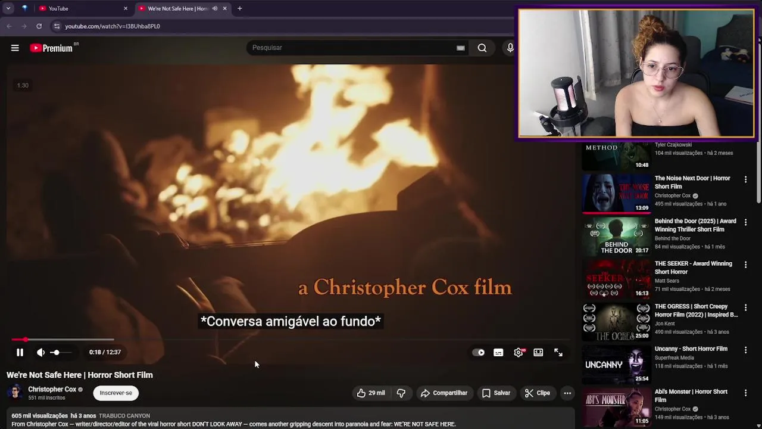Start voice search with the microphone

pyautogui.click(x=510, y=48)
